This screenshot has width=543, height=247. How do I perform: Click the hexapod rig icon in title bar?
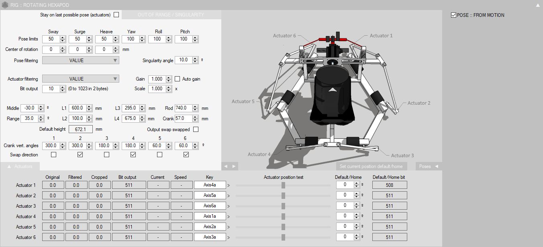[x=5, y=5]
